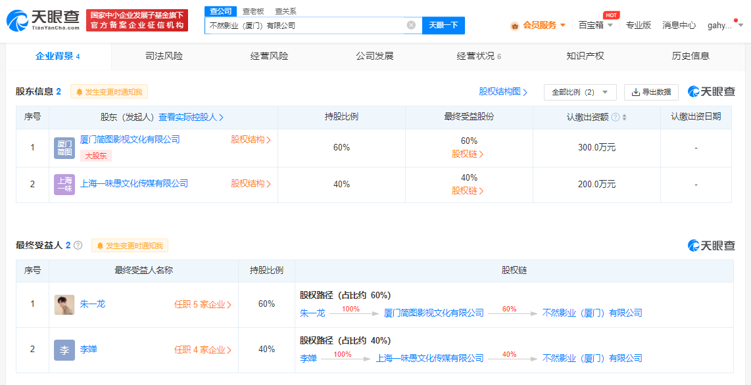Image resolution: width=751 pixels, height=385 pixels.
Task: Clear the search box with the X icon
Action: [x=411, y=26]
